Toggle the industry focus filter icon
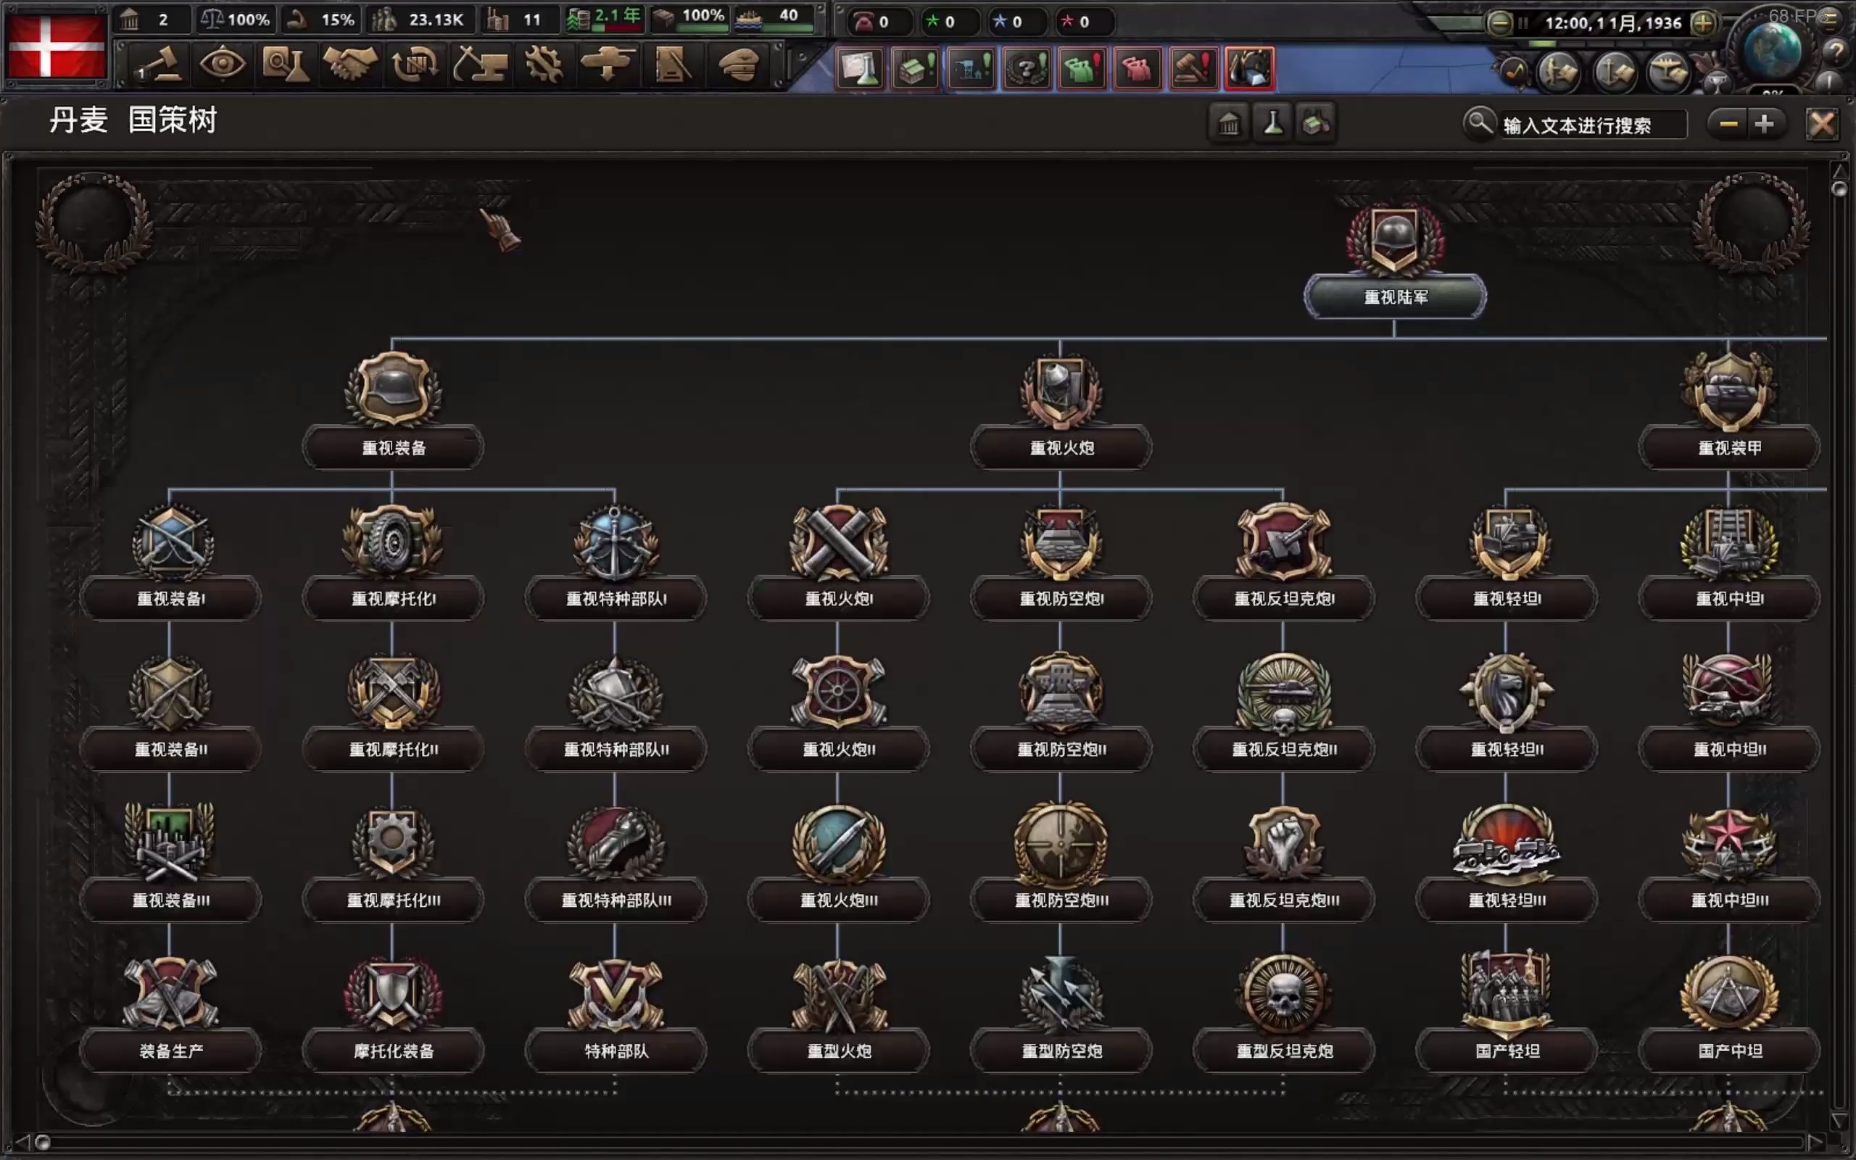Screen dimensions: 1856x1160 (x=1316, y=123)
